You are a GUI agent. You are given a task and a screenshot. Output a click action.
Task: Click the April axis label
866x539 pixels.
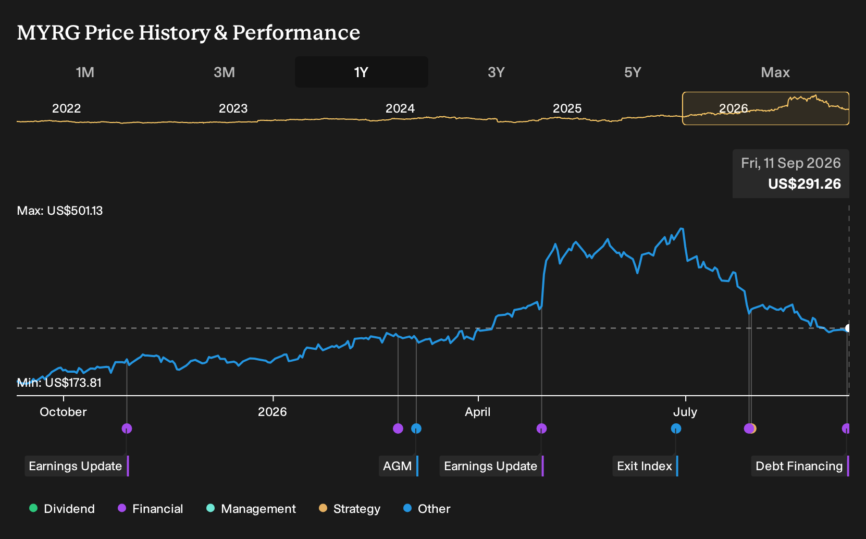pyautogui.click(x=478, y=412)
